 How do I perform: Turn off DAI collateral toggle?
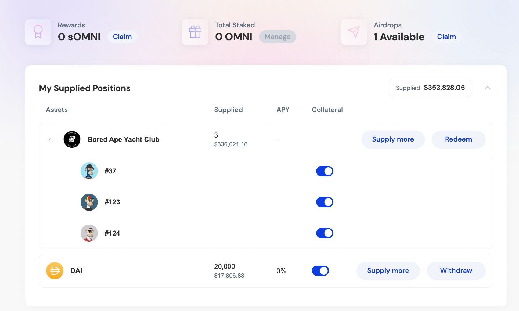[x=320, y=271]
